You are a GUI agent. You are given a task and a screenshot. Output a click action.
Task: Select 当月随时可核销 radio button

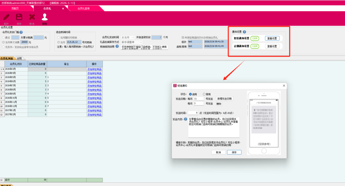[x=59, y=38]
